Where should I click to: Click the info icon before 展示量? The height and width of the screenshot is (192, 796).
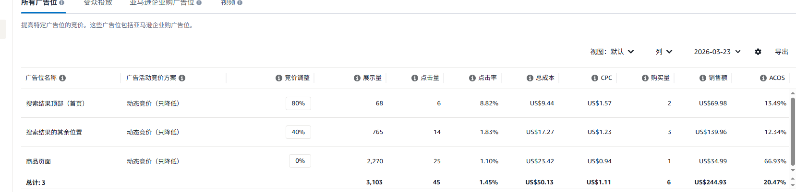(x=357, y=78)
